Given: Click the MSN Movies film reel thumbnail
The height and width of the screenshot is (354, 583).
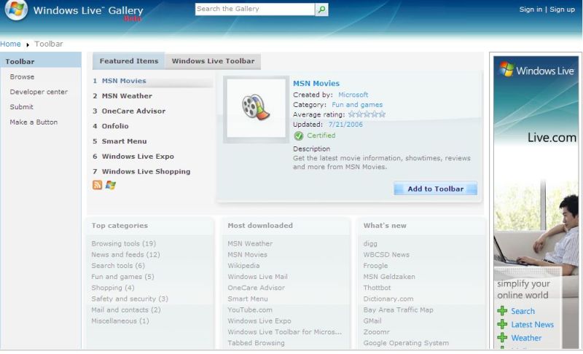Looking at the screenshot, I should click(x=256, y=108).
